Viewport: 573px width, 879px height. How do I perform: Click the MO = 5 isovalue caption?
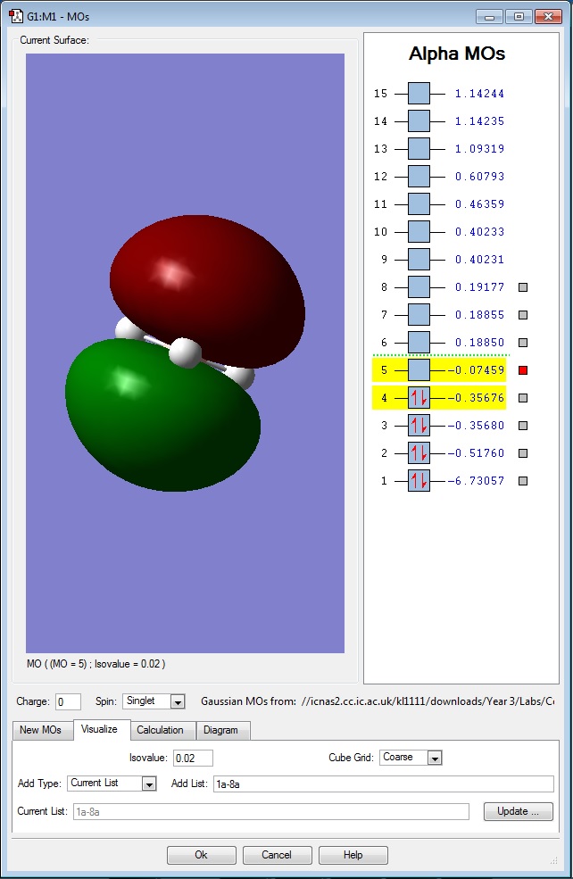coord(95,664)
